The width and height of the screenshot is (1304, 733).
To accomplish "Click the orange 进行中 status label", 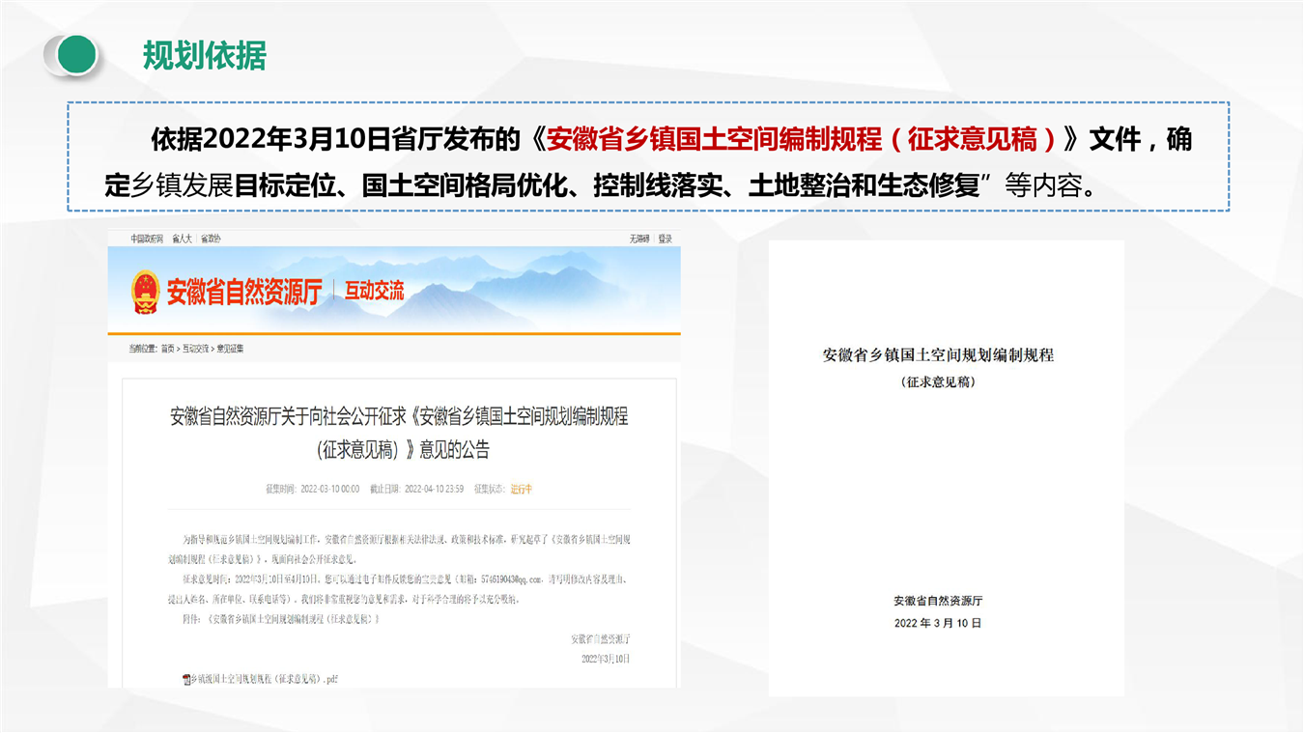I will coord(521,489).
